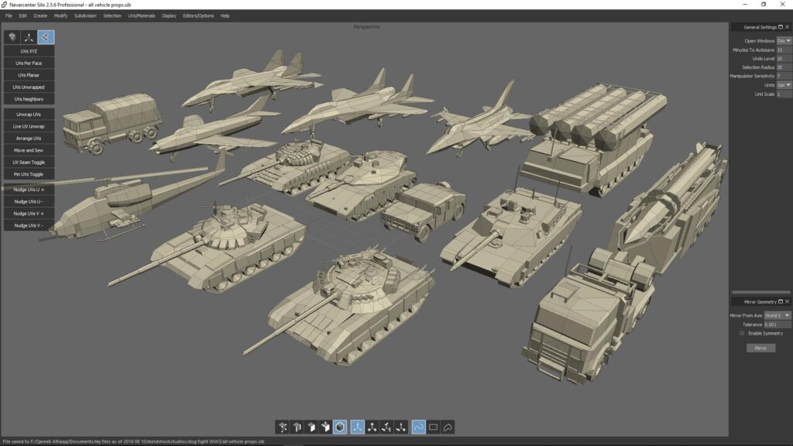Open the Subdivision menu

85,15
